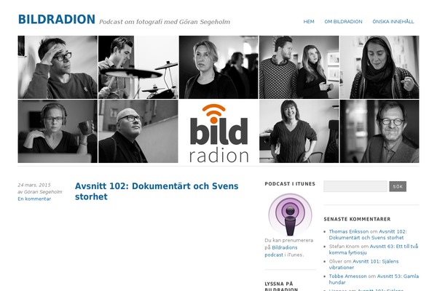
Task: Click photo of older man with round glasses
Action: [x=379, y=132]
